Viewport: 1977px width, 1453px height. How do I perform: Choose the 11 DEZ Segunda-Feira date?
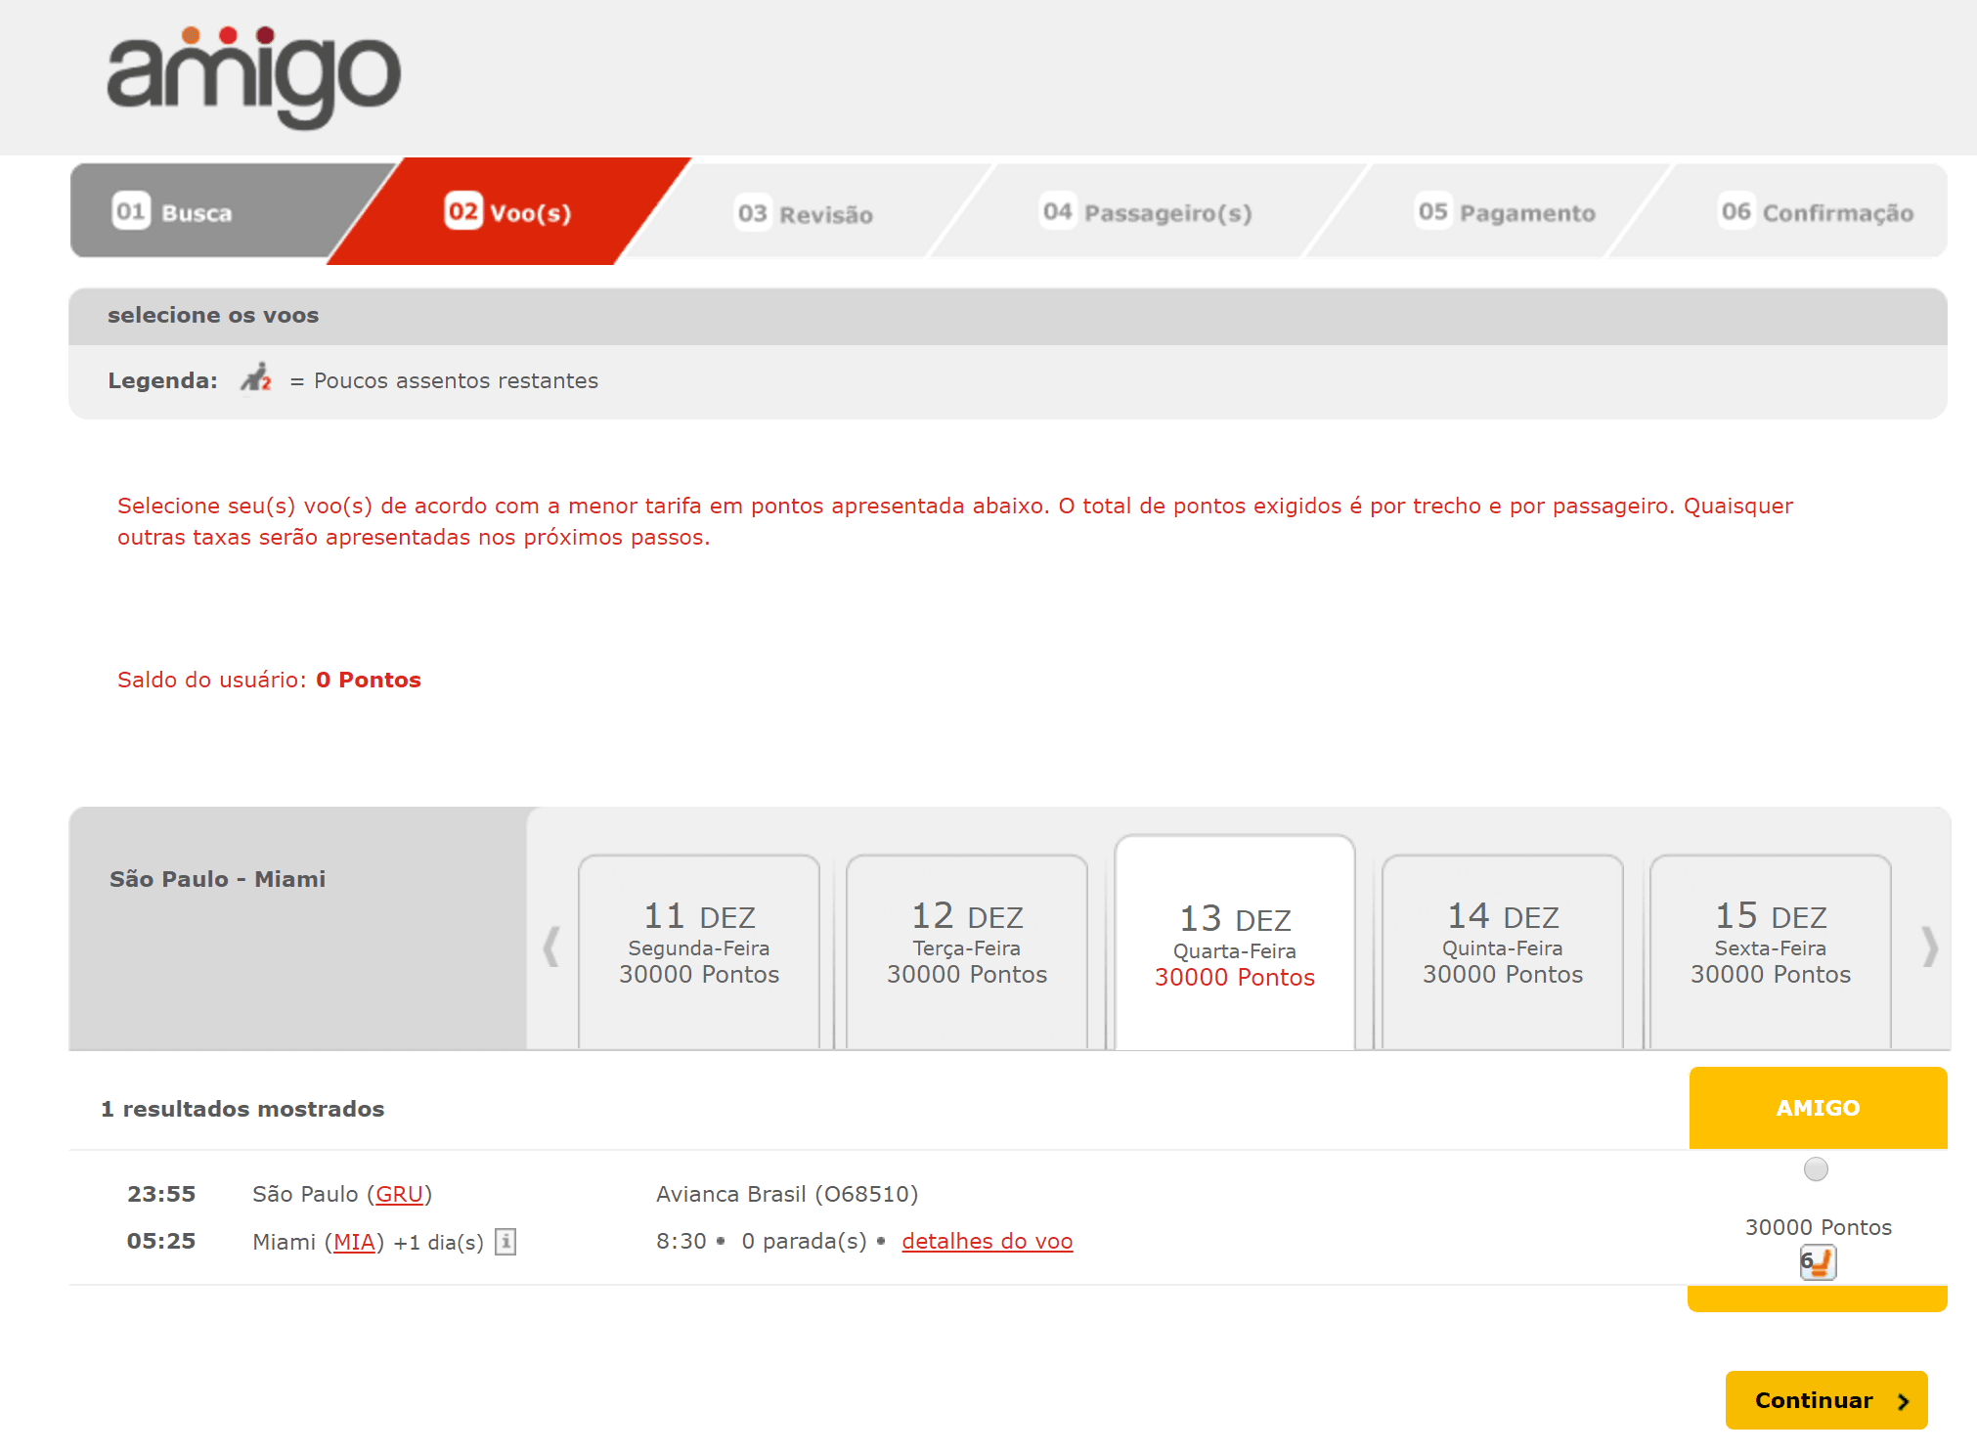pyautogui.click(x=699, y=951)
